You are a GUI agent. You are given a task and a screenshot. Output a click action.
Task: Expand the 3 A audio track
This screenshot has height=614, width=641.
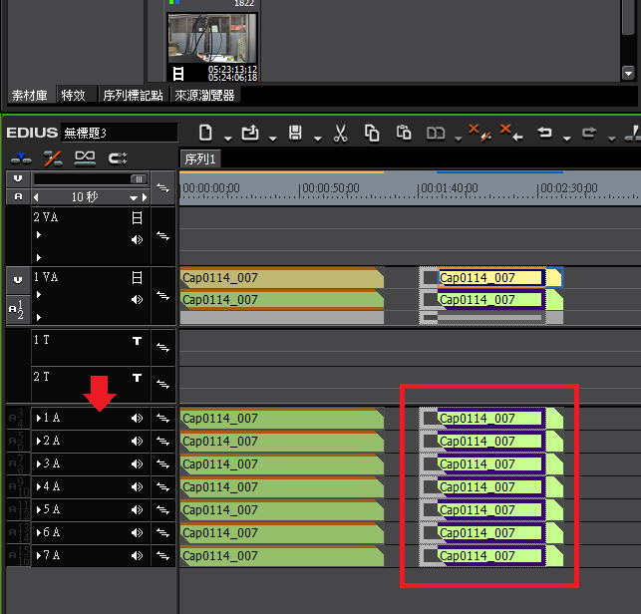click(39, 464)
